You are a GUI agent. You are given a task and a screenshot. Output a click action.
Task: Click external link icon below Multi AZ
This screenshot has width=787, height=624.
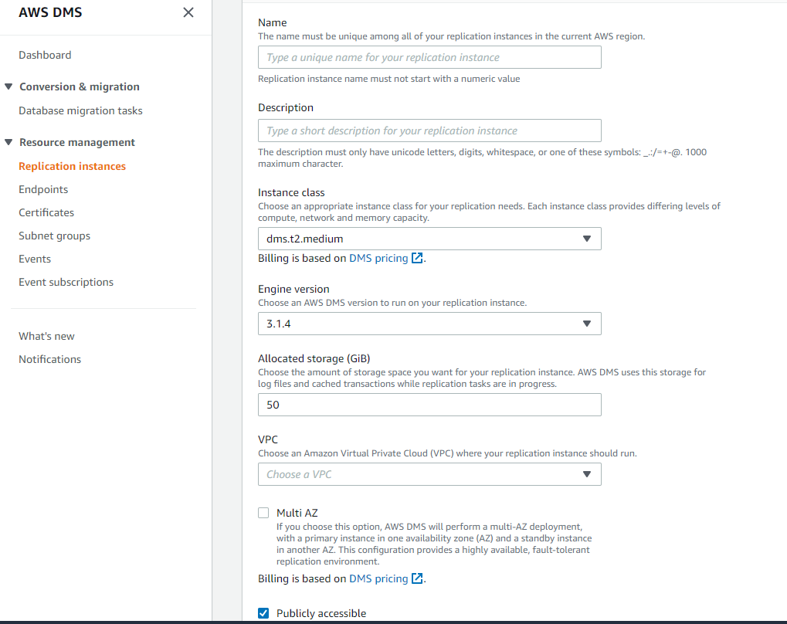(x=417, y=578)
